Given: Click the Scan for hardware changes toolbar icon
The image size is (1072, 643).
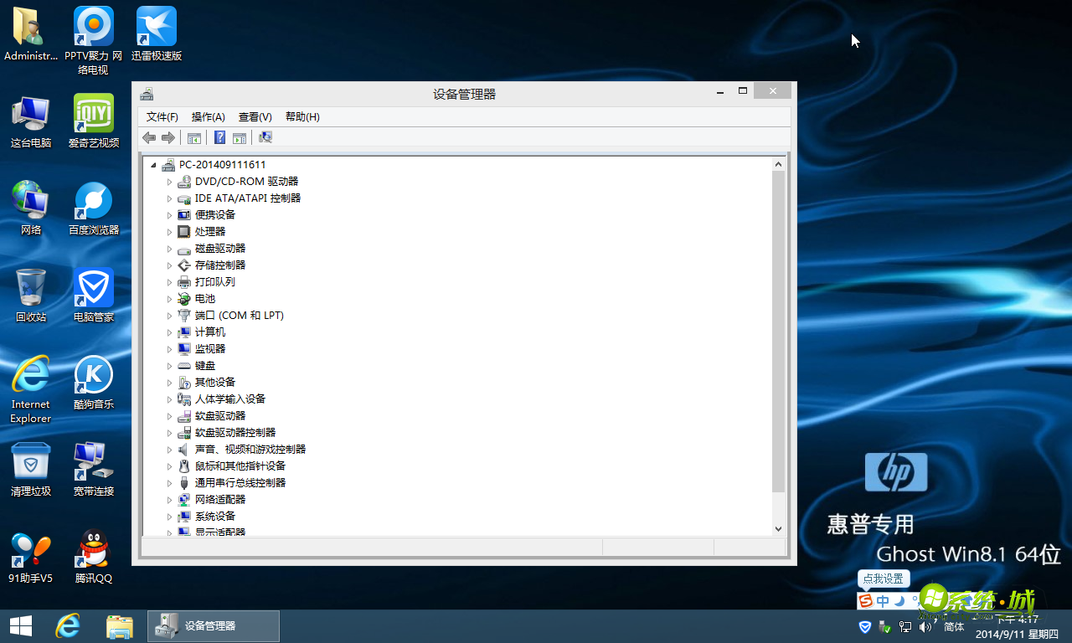Looking at the screenshot, I should pyautogui.click(x=265, y=137).
